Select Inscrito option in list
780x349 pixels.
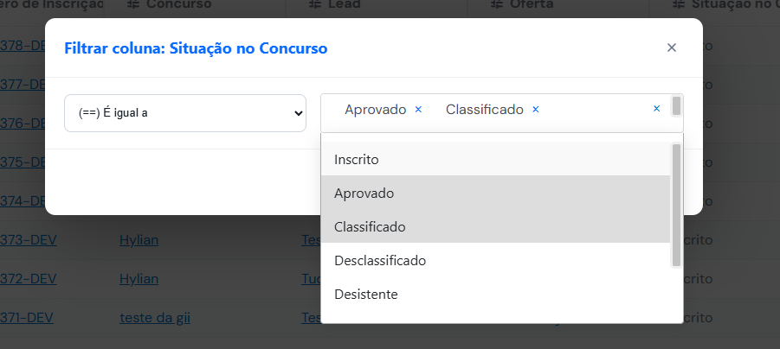495,160
